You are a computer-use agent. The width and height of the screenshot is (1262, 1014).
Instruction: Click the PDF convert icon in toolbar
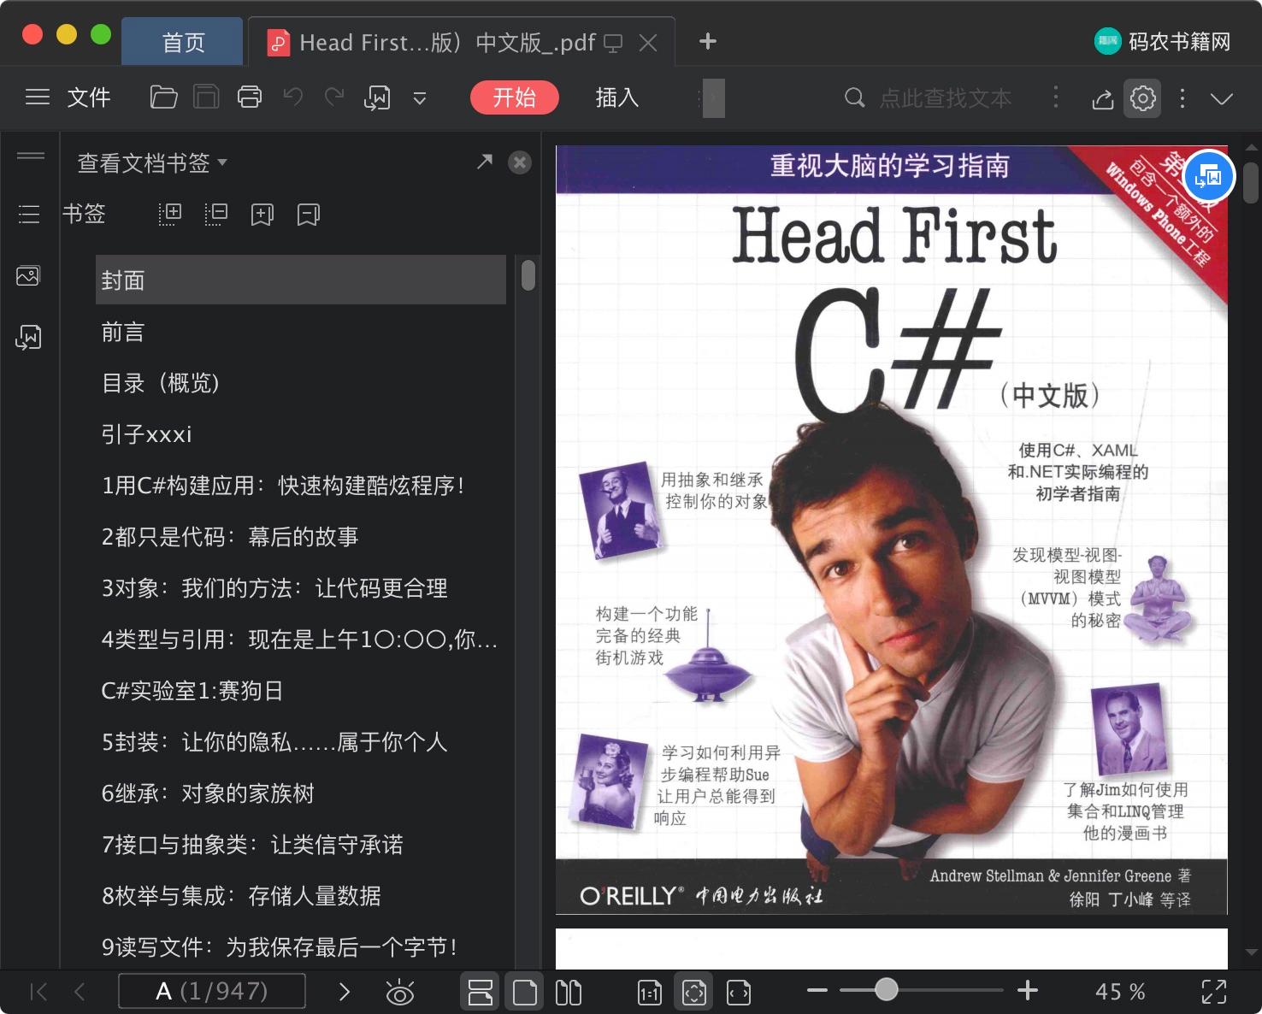coord(377,97)
